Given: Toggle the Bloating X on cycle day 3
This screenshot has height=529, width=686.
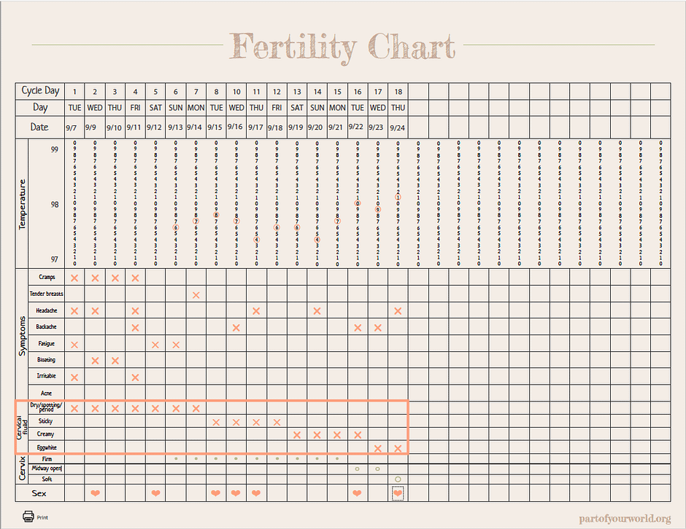Looking at the screenshot, I should pos(115,360).
